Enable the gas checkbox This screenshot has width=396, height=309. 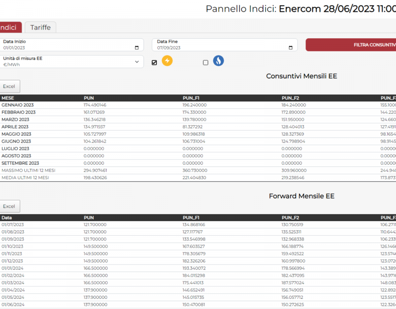pyautogui.click(x=205, y=63)
